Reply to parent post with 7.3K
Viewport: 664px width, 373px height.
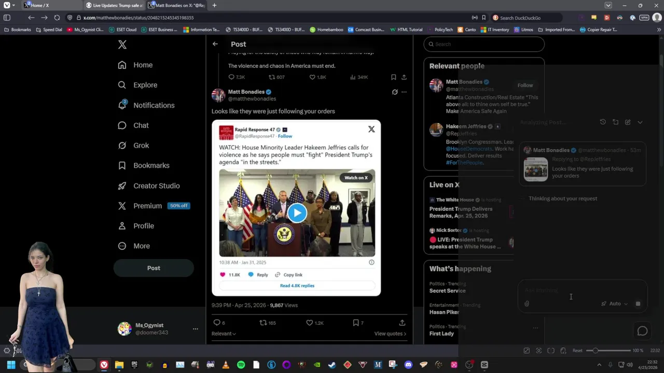pyautogui.click(x=237, y=77)
